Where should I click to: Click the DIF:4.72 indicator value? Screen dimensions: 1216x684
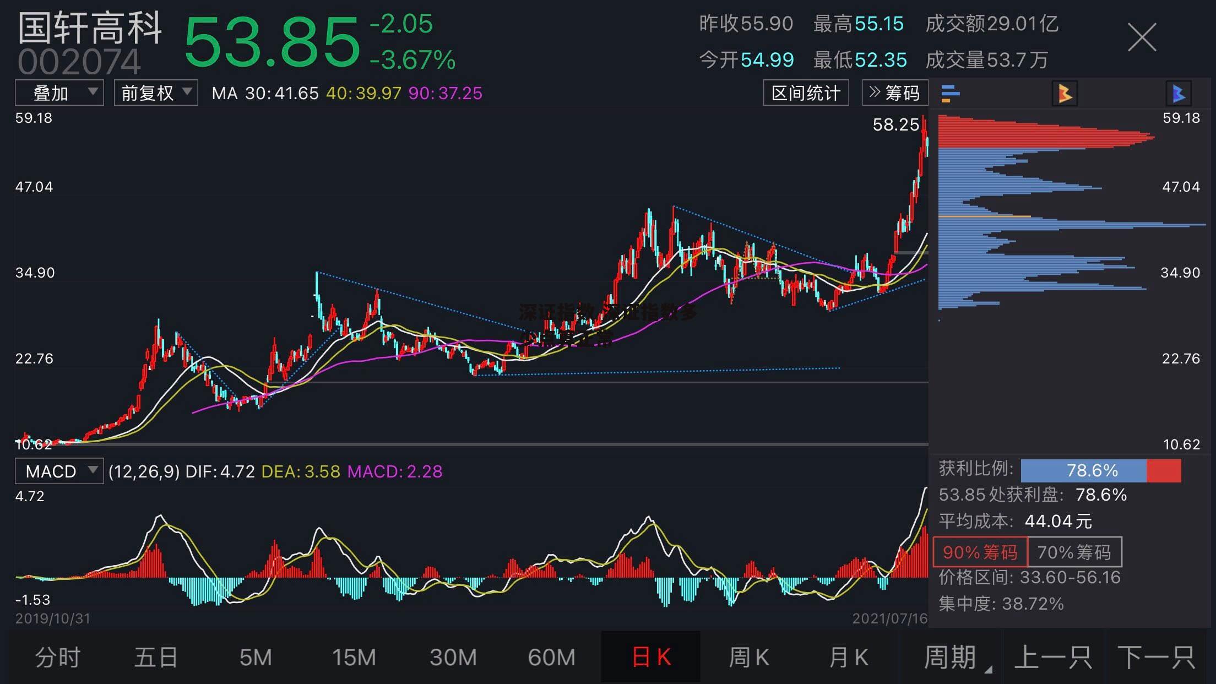point(220,471)
